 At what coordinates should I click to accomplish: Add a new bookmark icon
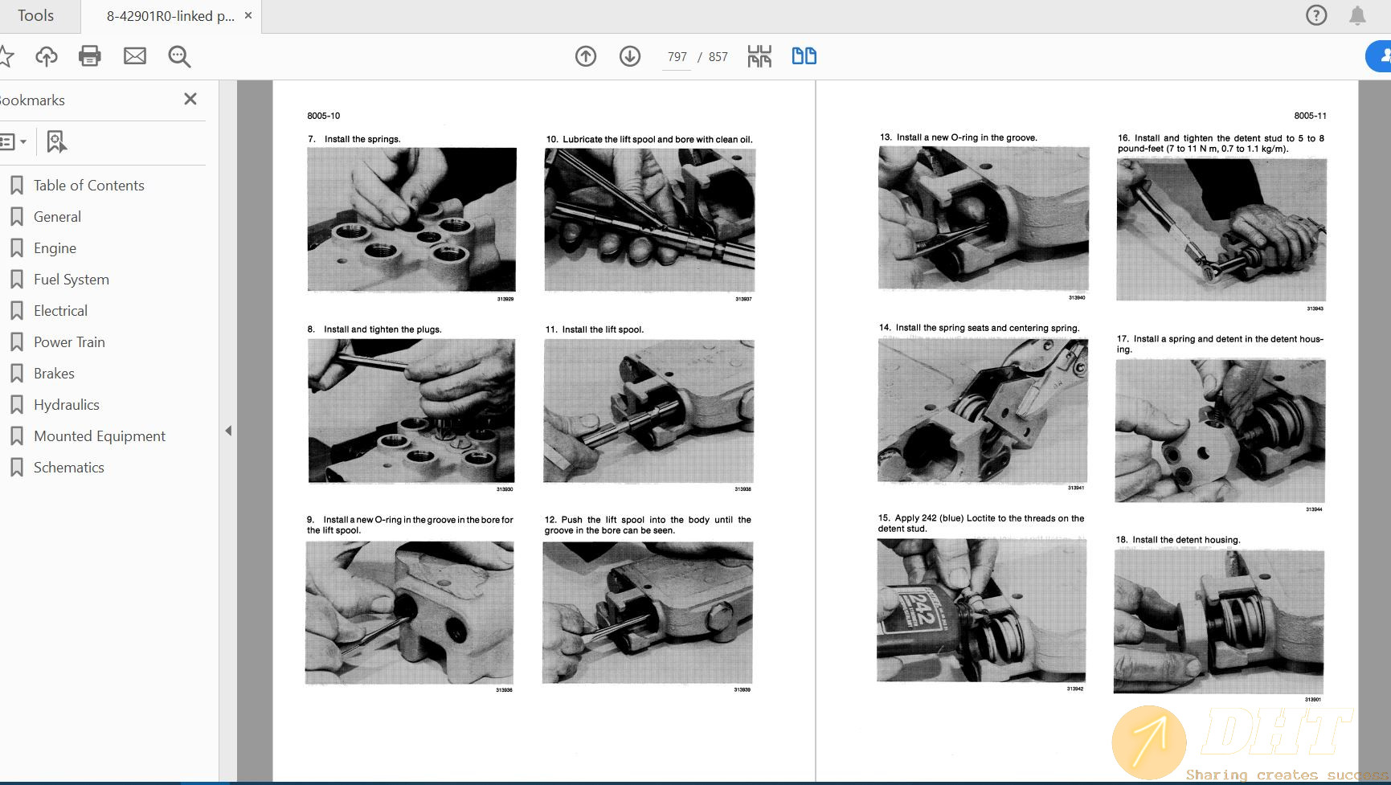tap(55, 142)
